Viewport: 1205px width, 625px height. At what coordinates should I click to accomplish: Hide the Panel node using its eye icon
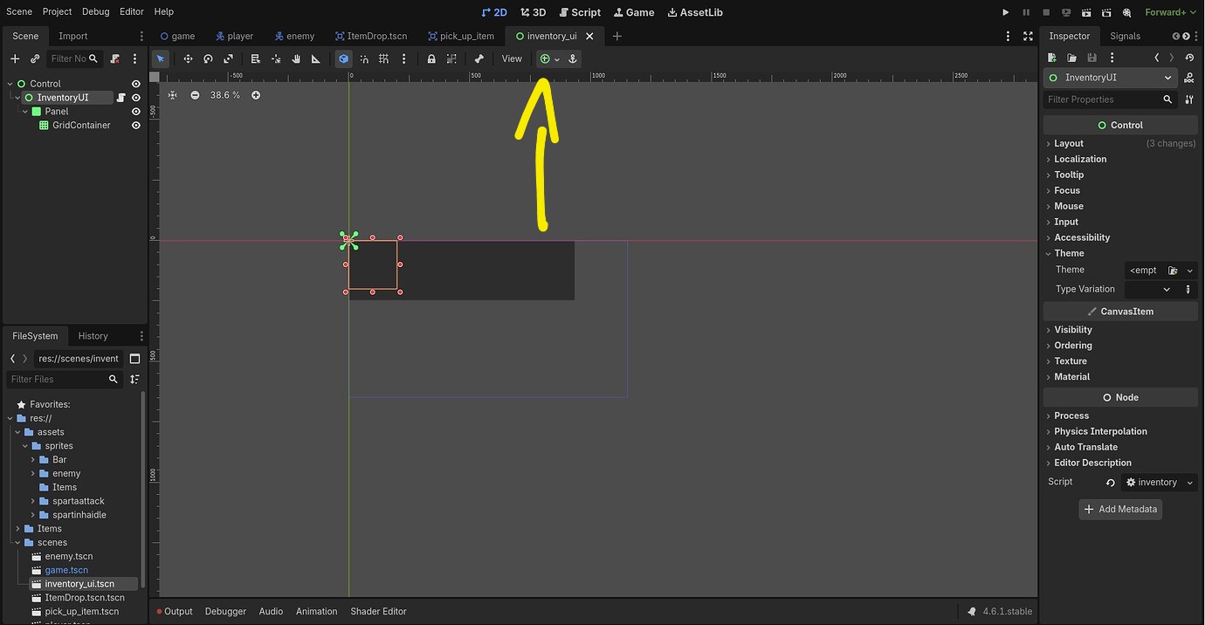tap(136, 112)
